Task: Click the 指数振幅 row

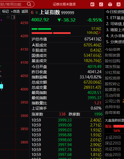Action: pyautogui.click(x=66, y=77)
